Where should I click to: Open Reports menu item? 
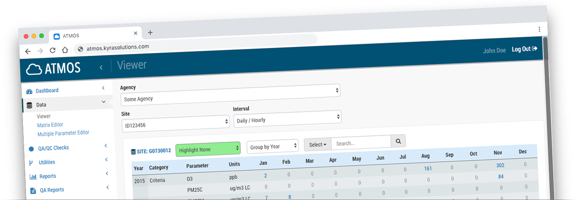tap(48, 176)
